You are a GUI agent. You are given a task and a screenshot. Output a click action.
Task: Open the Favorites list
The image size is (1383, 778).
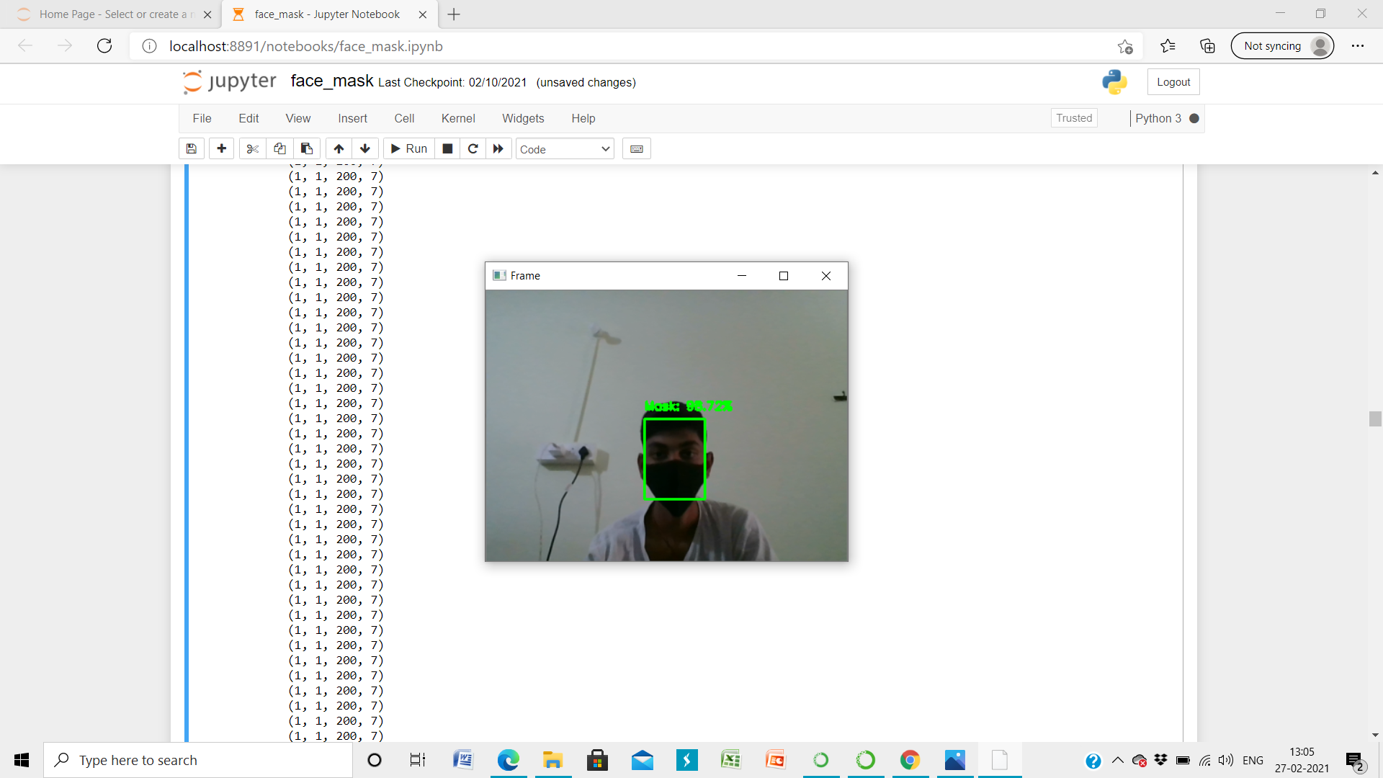[1168, 46]
